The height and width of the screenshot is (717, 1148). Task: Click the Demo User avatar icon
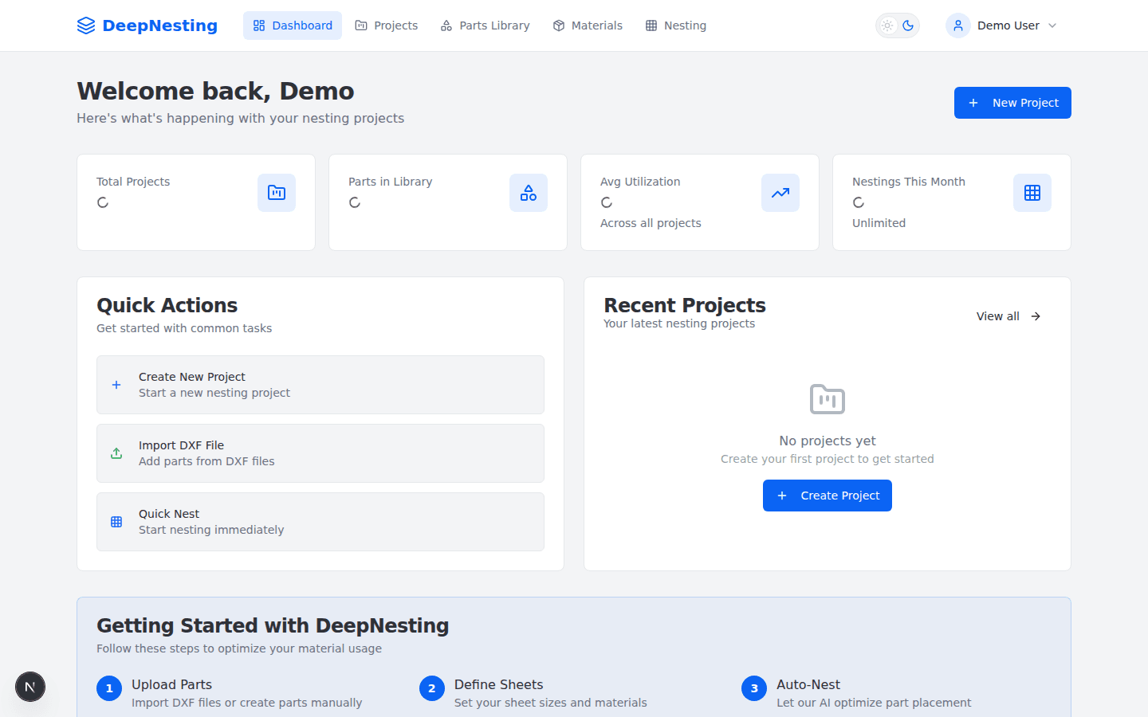[958, 25]
